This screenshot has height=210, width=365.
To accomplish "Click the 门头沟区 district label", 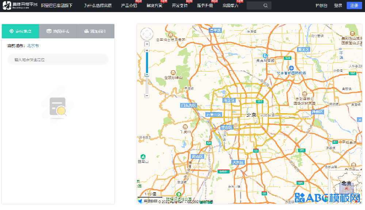I will [x=189, y=105].
